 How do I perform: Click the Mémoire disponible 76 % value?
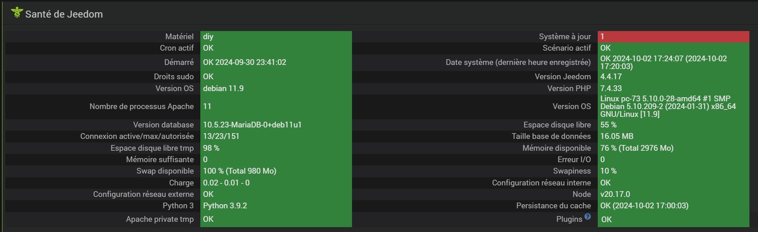(x=637, y=148)
